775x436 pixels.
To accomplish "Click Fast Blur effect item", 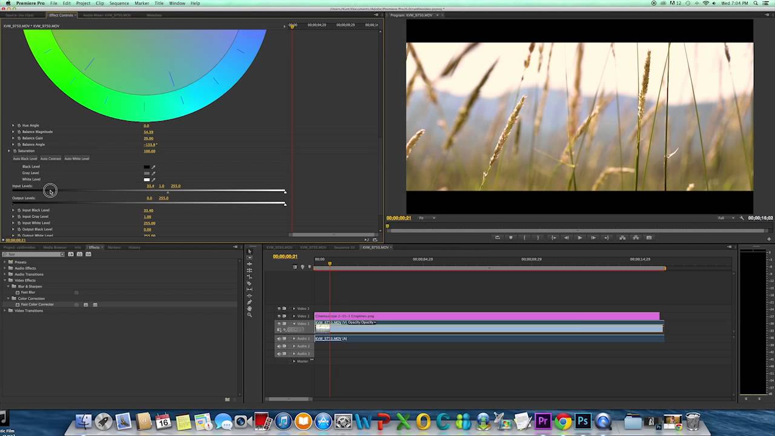I will point(28,292).
